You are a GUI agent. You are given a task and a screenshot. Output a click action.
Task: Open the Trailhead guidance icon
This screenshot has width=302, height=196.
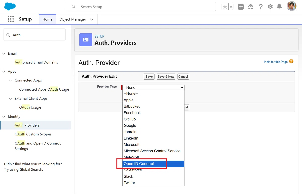click(x=251, y=7)
